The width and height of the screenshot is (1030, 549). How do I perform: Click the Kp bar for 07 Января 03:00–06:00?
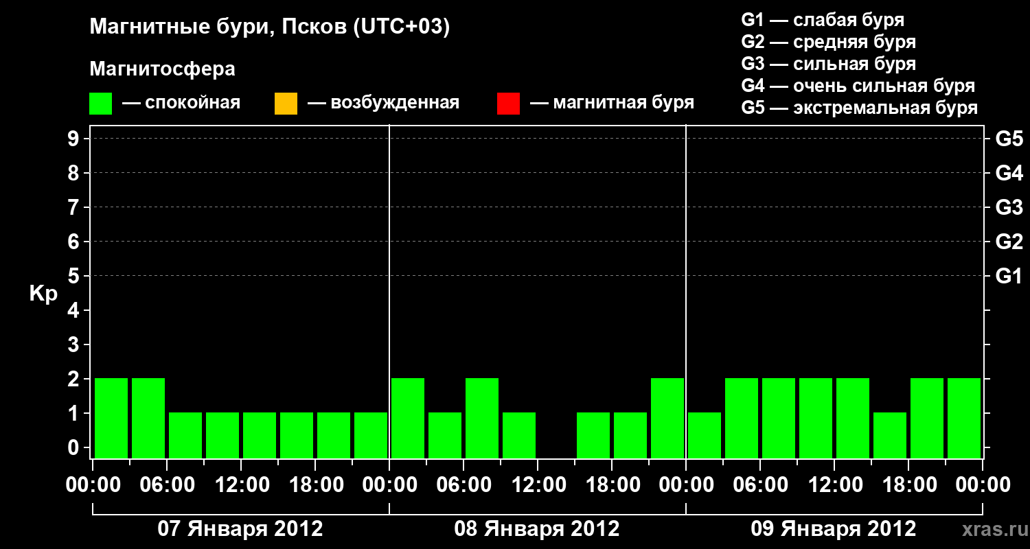tap(148, 418)
